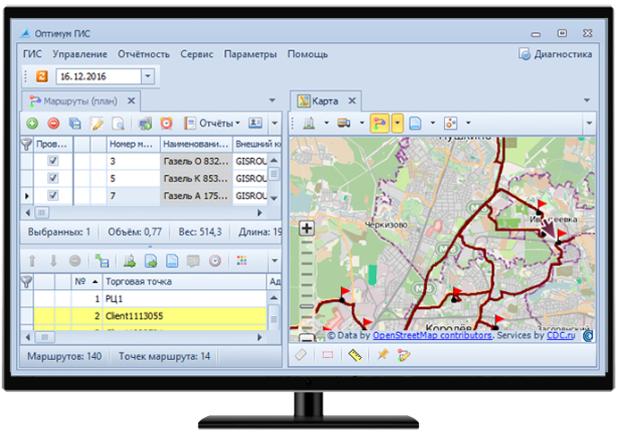Open the highlighted yellow route dropdown arrow
This screenshot has width=618, height=433.
(x=397, y=123)
